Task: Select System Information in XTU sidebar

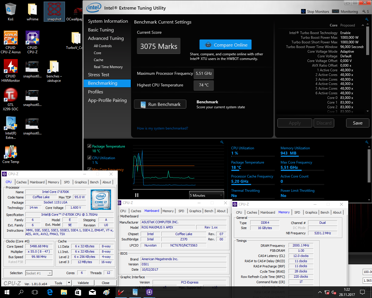Action: click(x=108, y=21)
